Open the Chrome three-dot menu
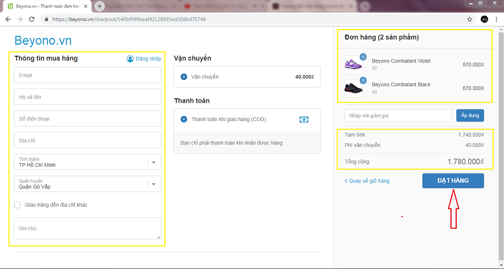The width and height of the screenshot is (504, 269). pyautogui.click(x=496, y=20)
